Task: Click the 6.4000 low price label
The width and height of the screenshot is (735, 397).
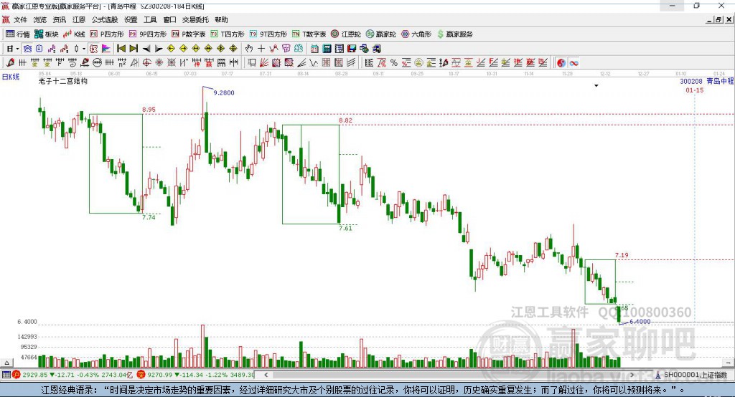Action: [x=640, y=322]
